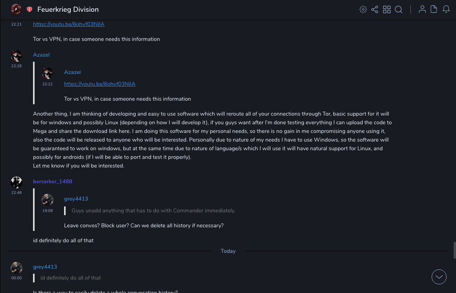456x293 pixels.
Task: Open the members person icon
Action: (422, 9)
